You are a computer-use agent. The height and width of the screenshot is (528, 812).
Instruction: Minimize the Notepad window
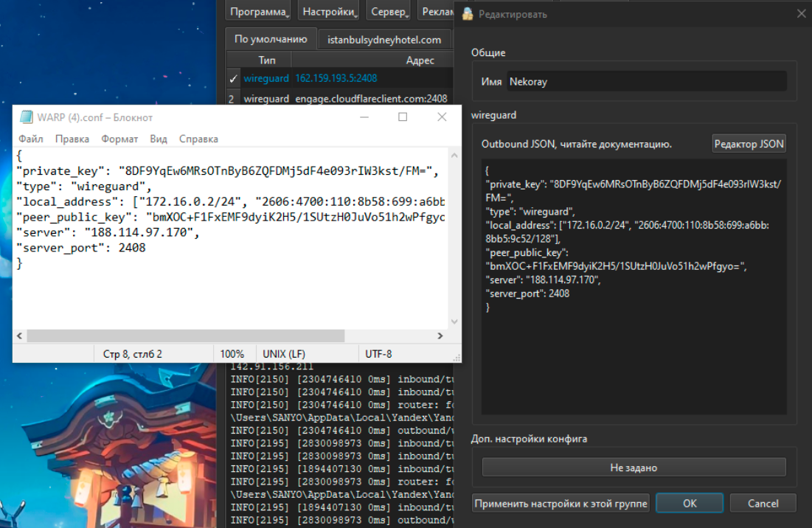[x=364, y=117]
